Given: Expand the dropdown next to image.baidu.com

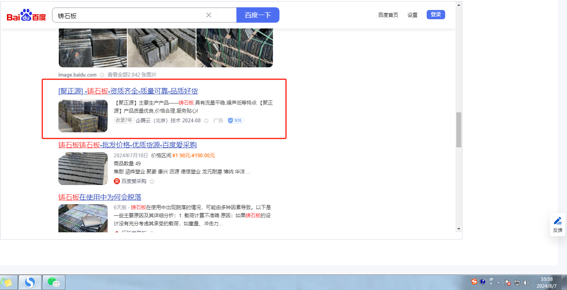Looking at the screenshot, I should tap(102, 75).
